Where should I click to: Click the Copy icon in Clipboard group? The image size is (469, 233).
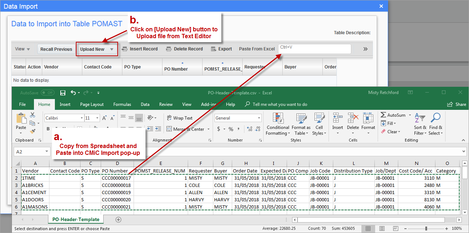click(32, 123)
